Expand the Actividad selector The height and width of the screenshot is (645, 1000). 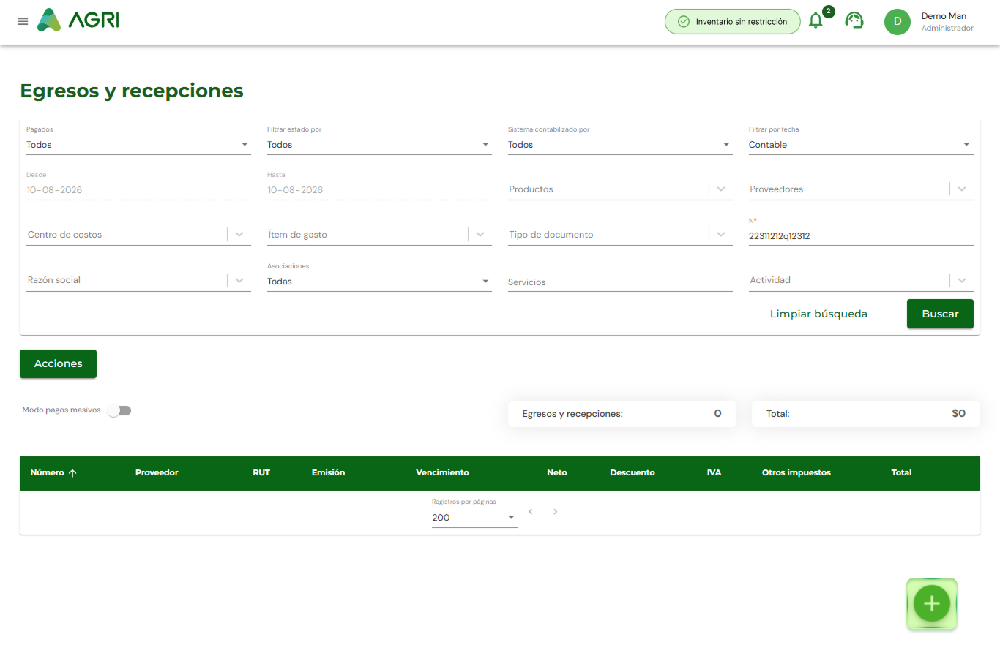tap(962, 280)
